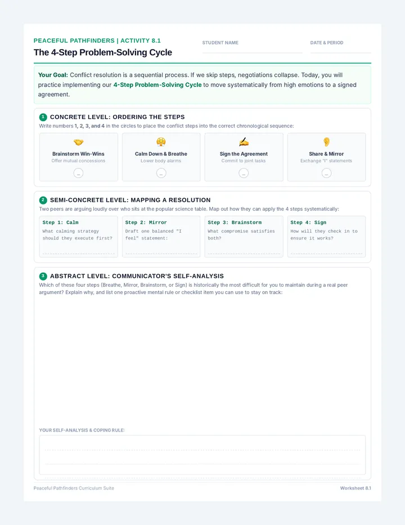Click the handshake emoji on Brainstorm Win-Wins
405x525 pixels.
coord(78,143)
